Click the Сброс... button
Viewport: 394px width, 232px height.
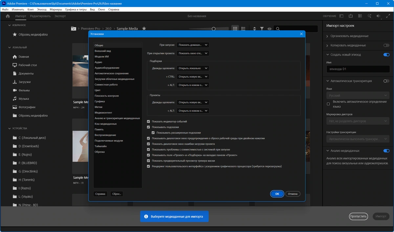(117, 194)
